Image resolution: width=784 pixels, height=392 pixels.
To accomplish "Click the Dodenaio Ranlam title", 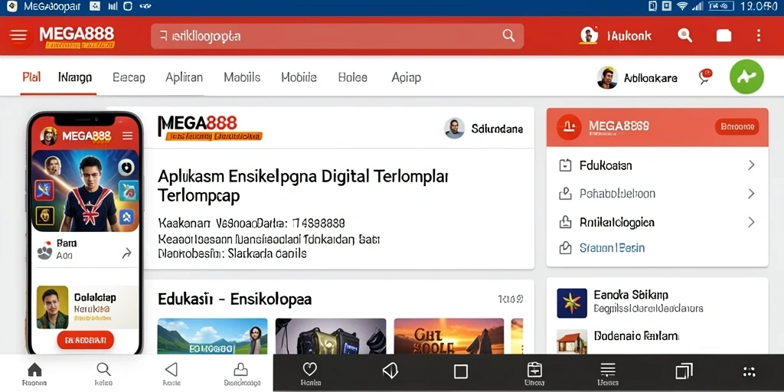I will click(x=636, y=335).
